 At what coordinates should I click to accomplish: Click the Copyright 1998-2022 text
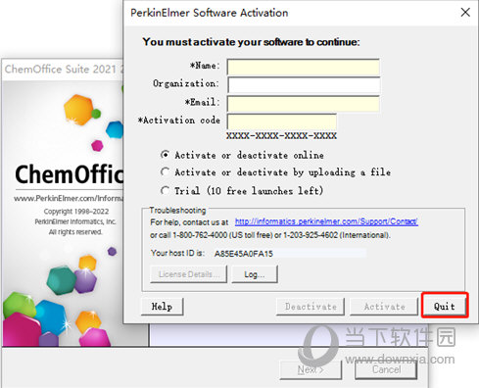click(x=76, y=212)
